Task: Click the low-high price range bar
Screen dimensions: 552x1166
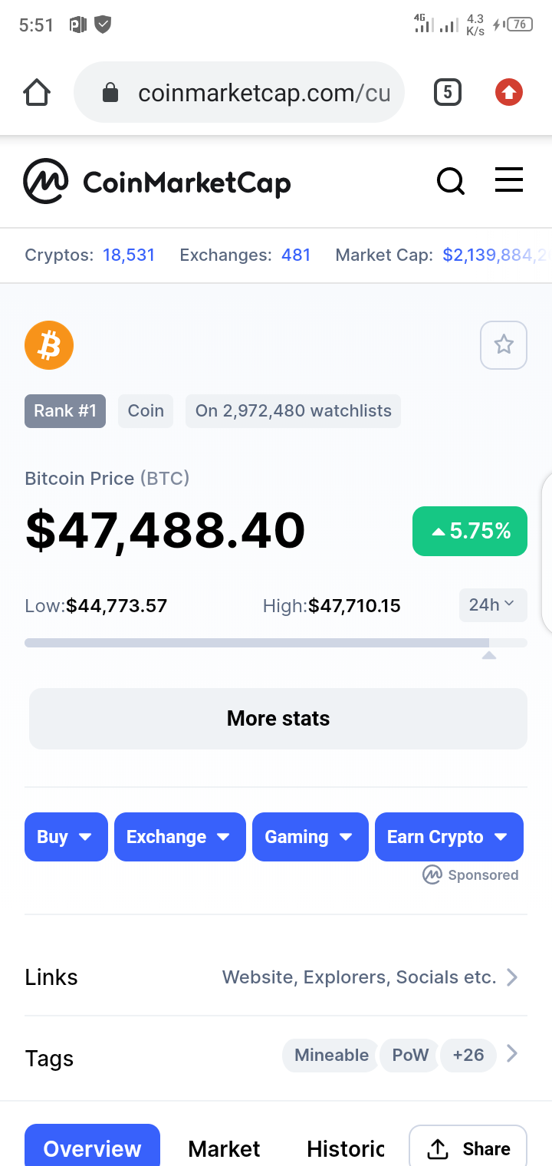Action: click(276, 643)
